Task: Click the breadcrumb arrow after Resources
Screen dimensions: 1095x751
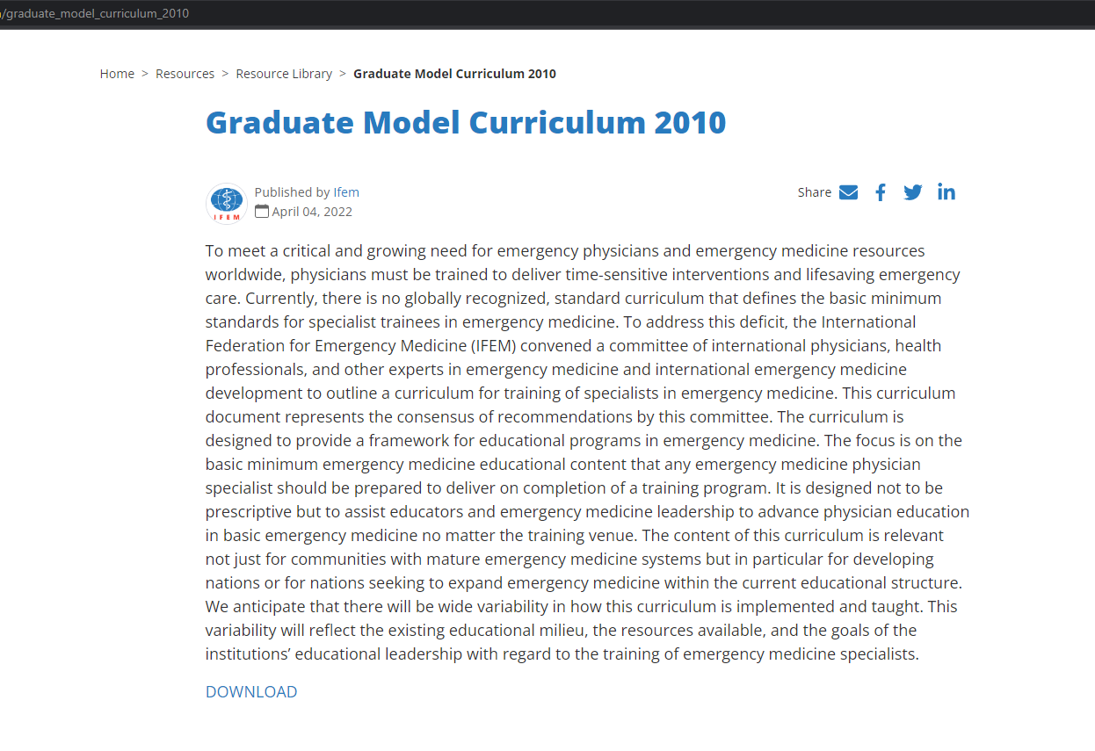Action: [225, 74]
